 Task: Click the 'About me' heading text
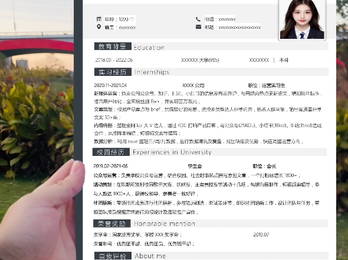(x=150, y=256)
